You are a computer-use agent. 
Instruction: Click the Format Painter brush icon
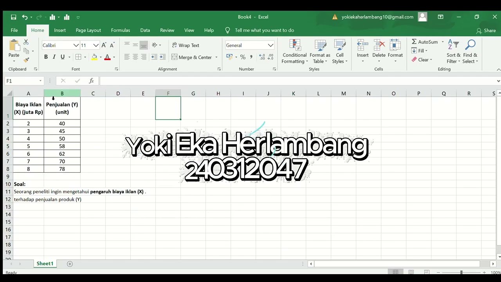point(26,60)
